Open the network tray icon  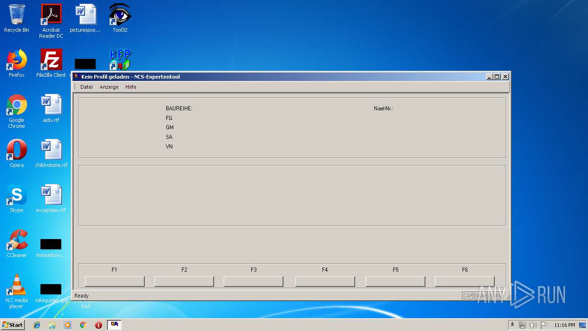click(522, 325)
